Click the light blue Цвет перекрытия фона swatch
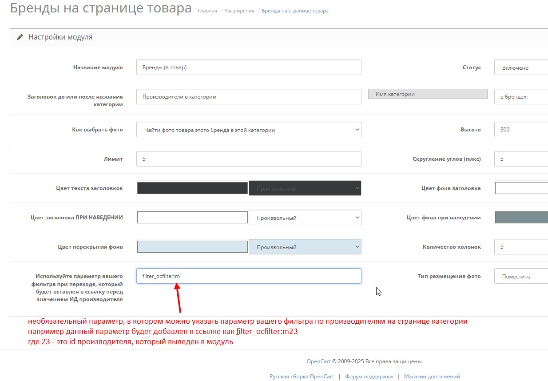This screenshot has height=381, width=548. [192, 247]
